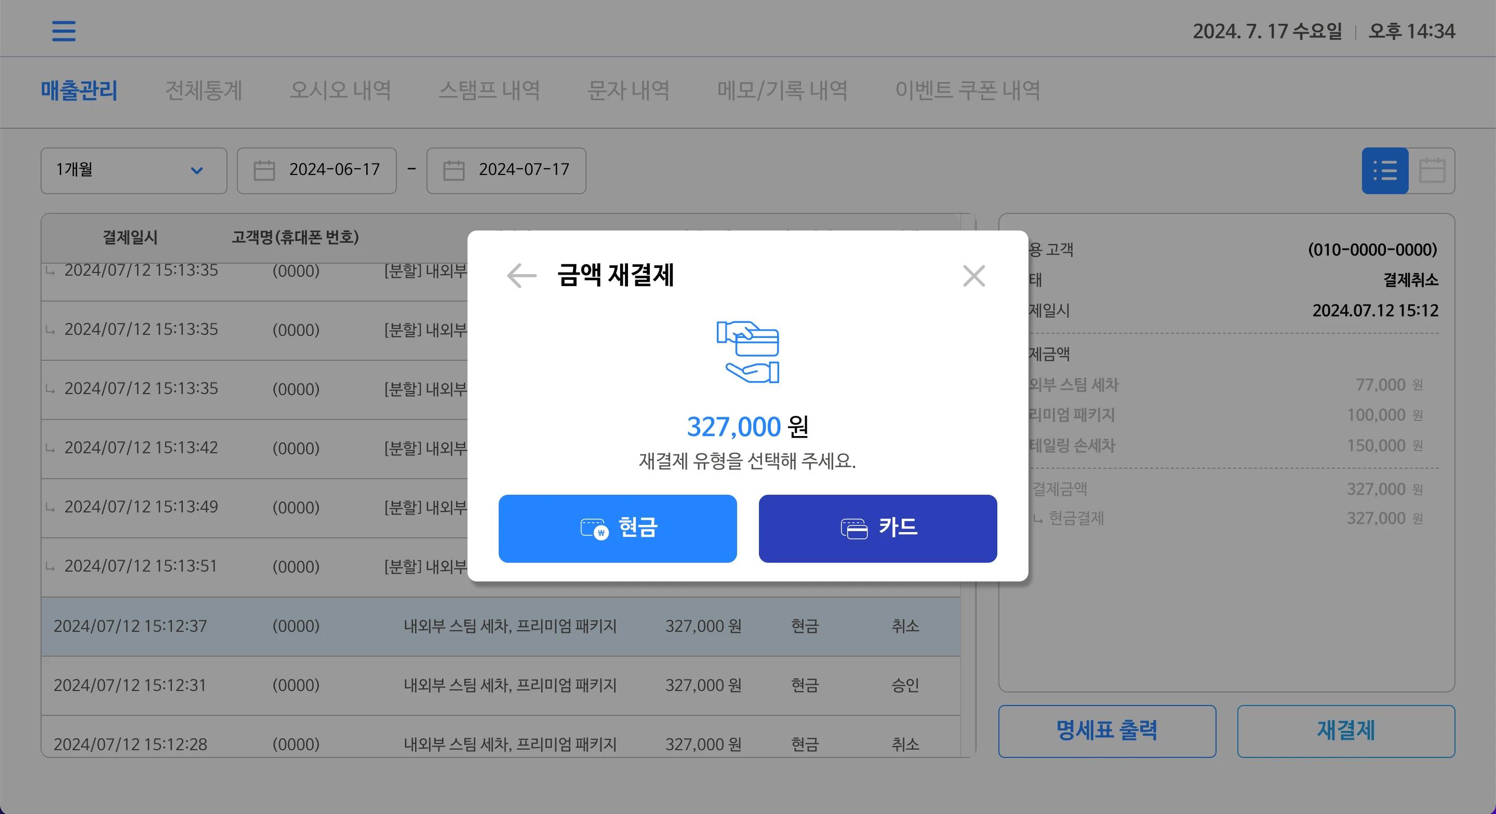The image size is (1496, 814).
Task: Click the 2024.07.12 15:12 payment date
Action: point(1375,310)
